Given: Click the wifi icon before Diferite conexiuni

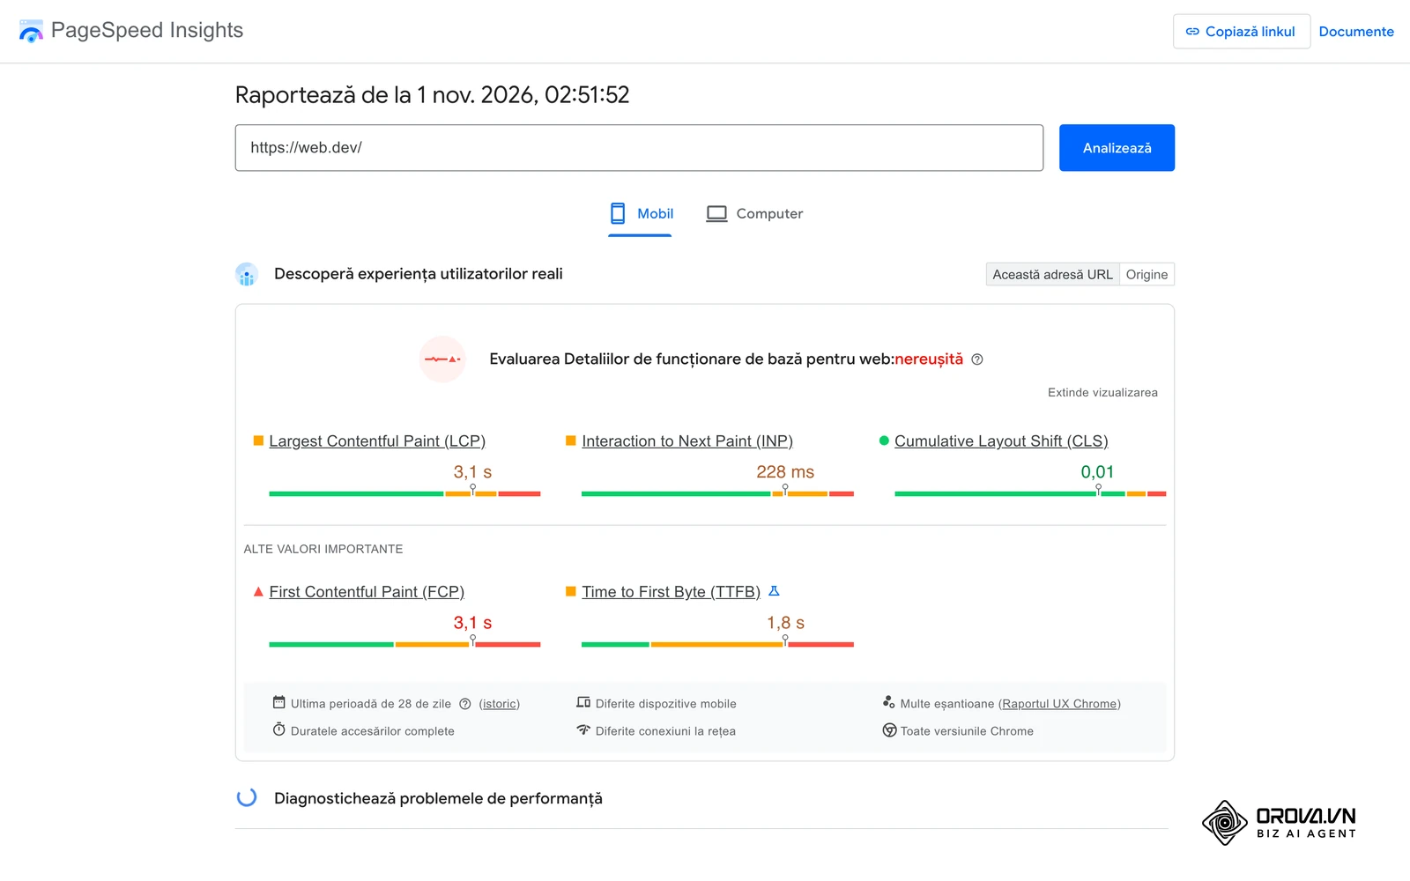Looking at the screenshot, I should pyautogui.click(x=583, y=729).
